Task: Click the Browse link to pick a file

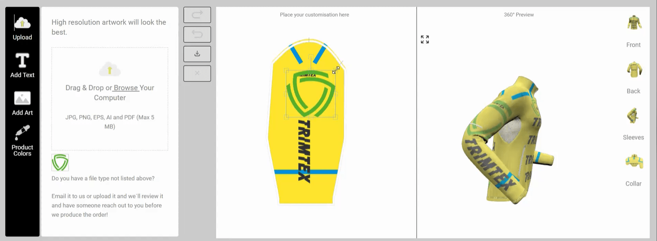Action: 126,88
